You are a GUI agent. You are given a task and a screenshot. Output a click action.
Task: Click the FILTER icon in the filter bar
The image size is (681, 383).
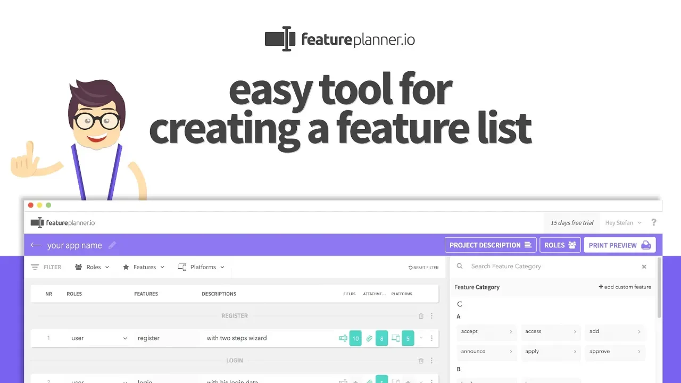tap(35, 267)
